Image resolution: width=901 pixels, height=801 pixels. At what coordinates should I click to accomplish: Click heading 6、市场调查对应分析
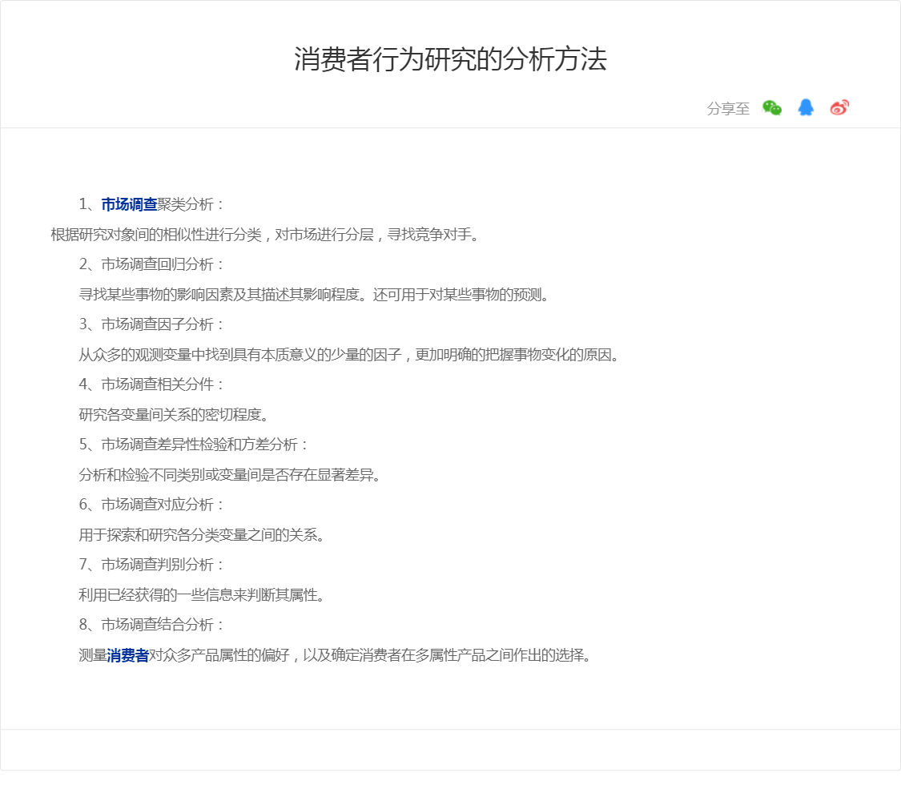pyautogui.click(x=151, y=505)
